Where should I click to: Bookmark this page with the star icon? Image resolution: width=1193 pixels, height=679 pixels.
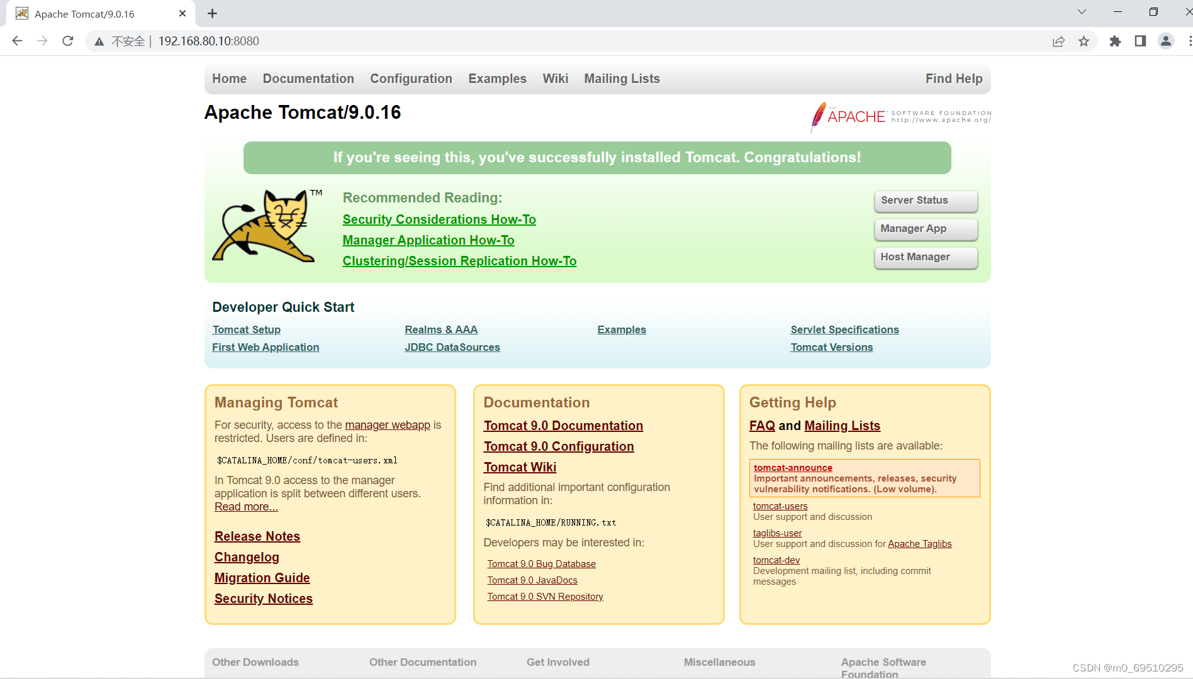pyautogui.click(x=1084, y=41)
